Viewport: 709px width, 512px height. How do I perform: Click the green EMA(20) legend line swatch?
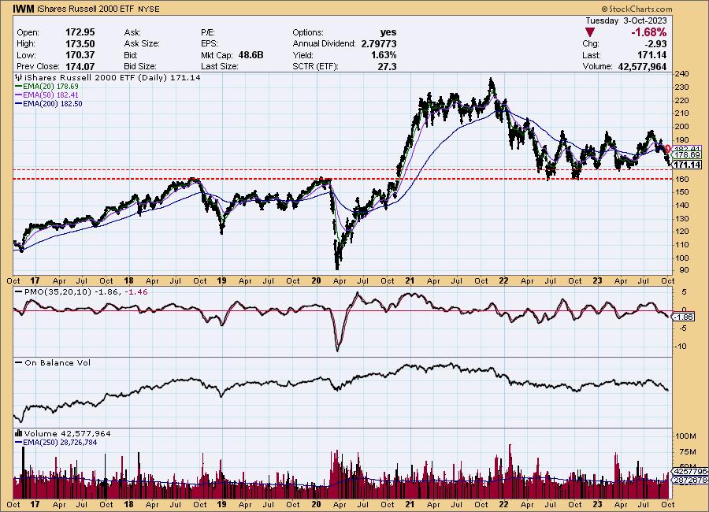click(x=19, y=87)
